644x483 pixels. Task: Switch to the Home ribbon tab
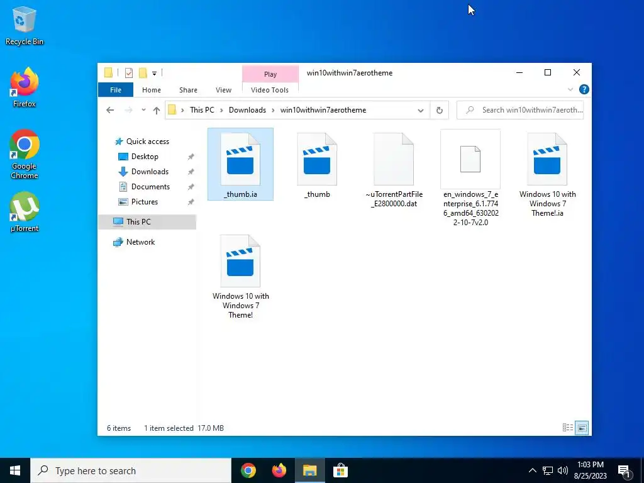pyautogui.click(x=152, y=90)
